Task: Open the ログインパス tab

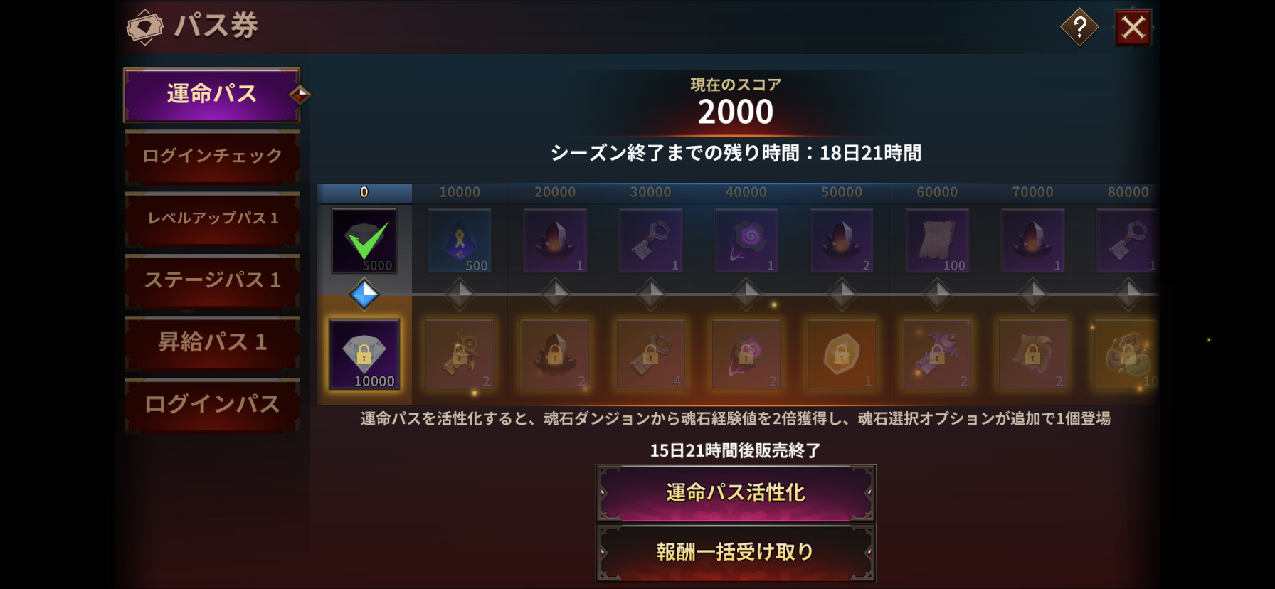Action: (211, 405)
